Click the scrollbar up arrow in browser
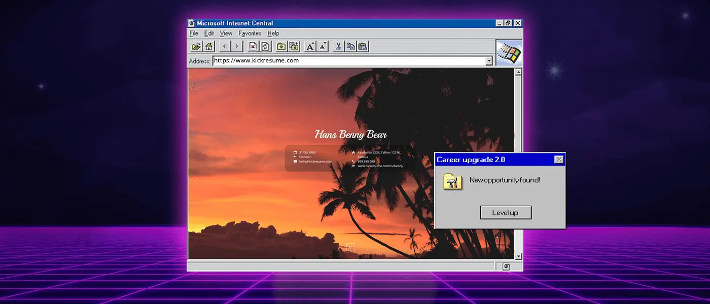This screenshot has height=304, width=710. click(x=518, y=72)
